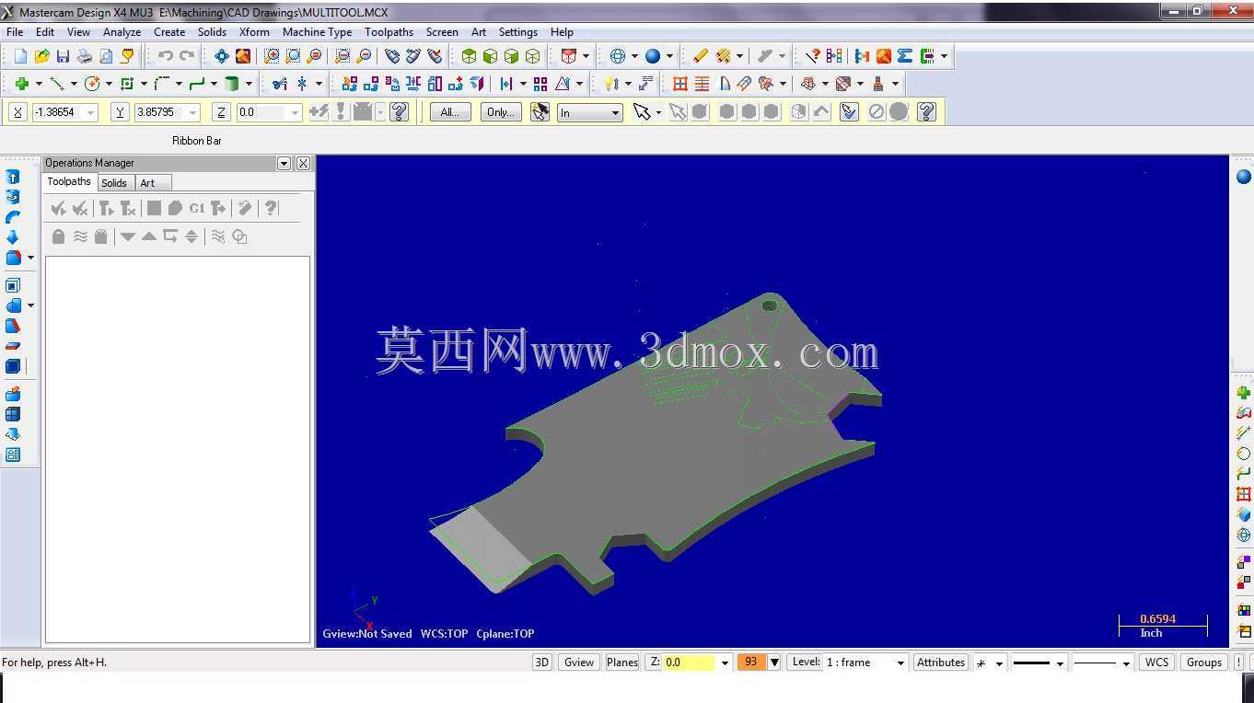
Task: Click the Planes button in status bar
Action: coord(622,663)
